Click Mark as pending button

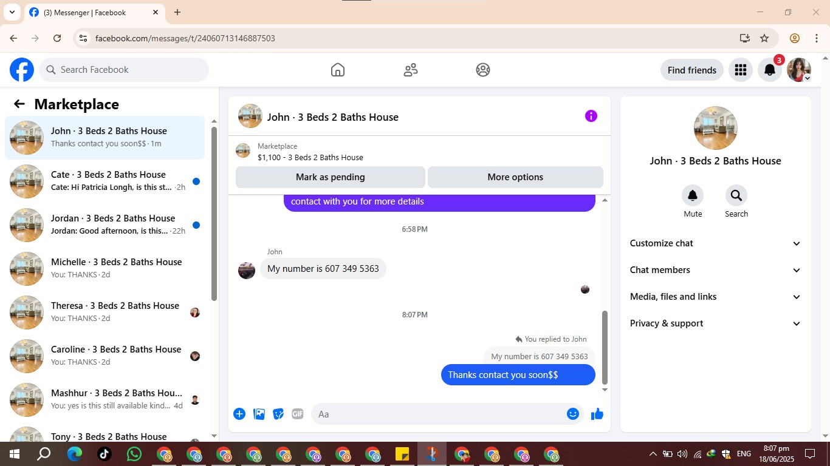(x=331, y=177)
